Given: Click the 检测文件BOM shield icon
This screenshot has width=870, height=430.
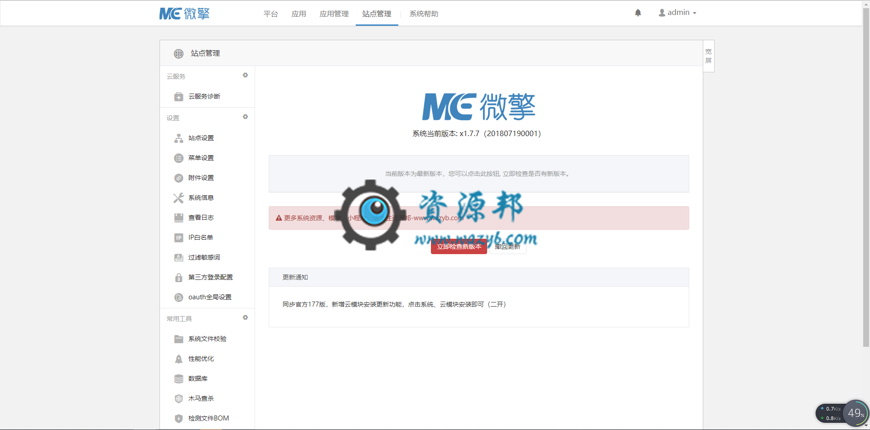Looking at the screenshot, I should click(179, 419).
